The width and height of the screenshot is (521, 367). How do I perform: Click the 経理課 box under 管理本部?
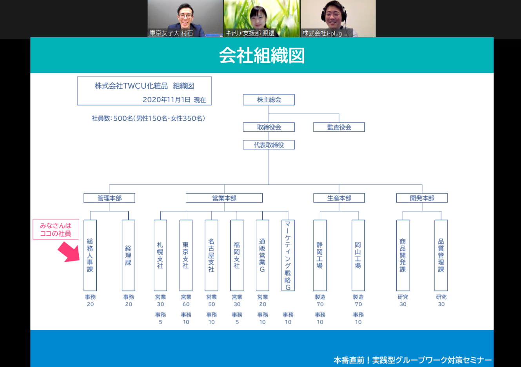[128, 255]
